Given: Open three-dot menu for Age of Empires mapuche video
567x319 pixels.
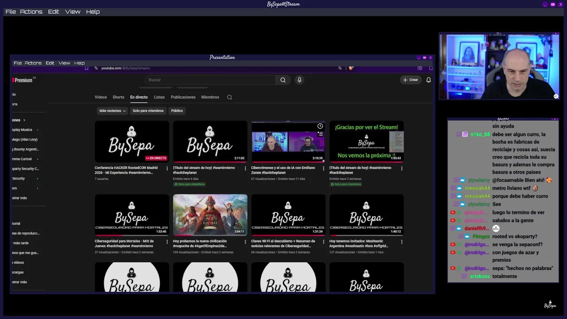Looking at the screenshot, I should click(x=245, y=242).
